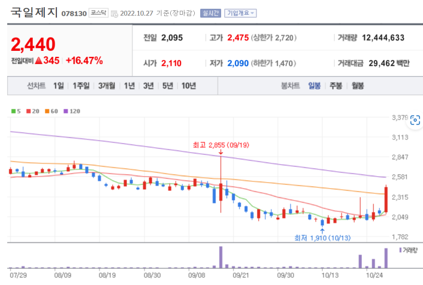Click the 고가 value 2,475
Viewport: 423px width, 285px height.
pos(238,38)
